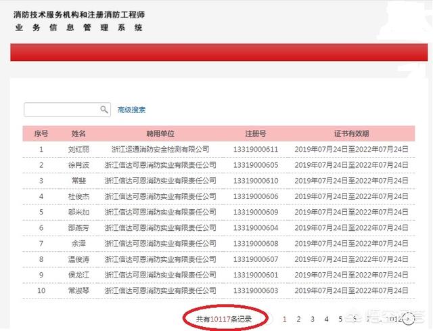Click the 注册号 column header
433x331 pixels.
coord(256,134)
